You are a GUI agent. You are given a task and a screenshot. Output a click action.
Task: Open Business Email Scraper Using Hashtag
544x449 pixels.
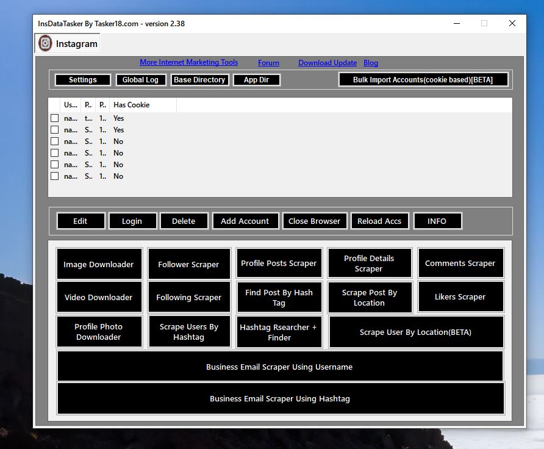coord(281,398)
